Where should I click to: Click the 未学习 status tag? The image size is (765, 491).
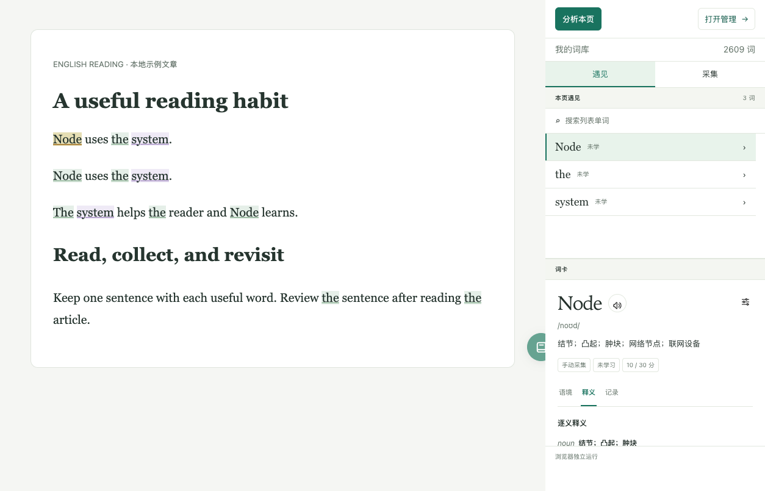click(x=606, y=365)
